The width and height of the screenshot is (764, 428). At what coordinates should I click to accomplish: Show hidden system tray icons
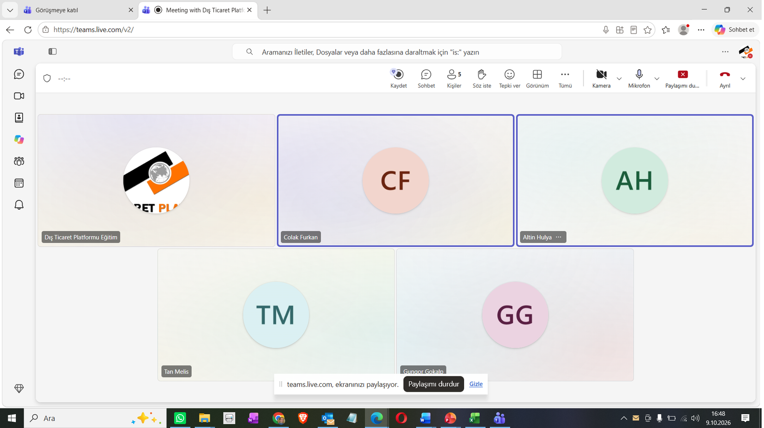click(624, 418)
